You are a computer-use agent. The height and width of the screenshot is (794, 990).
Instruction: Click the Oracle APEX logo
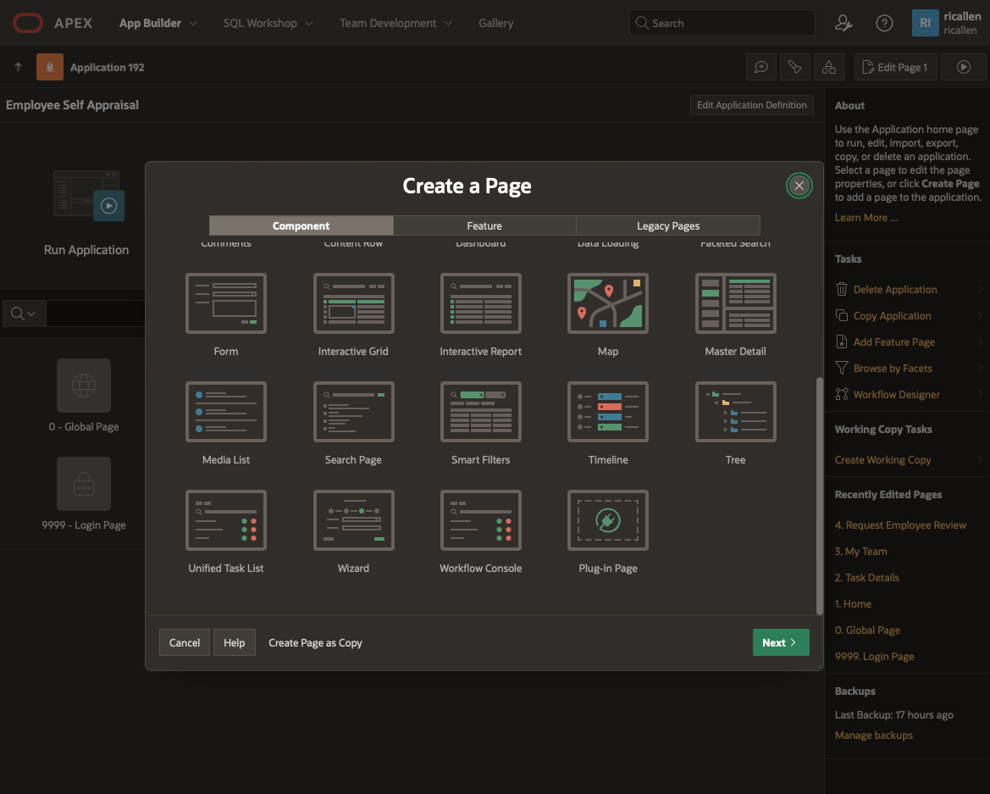pos(53,23)
